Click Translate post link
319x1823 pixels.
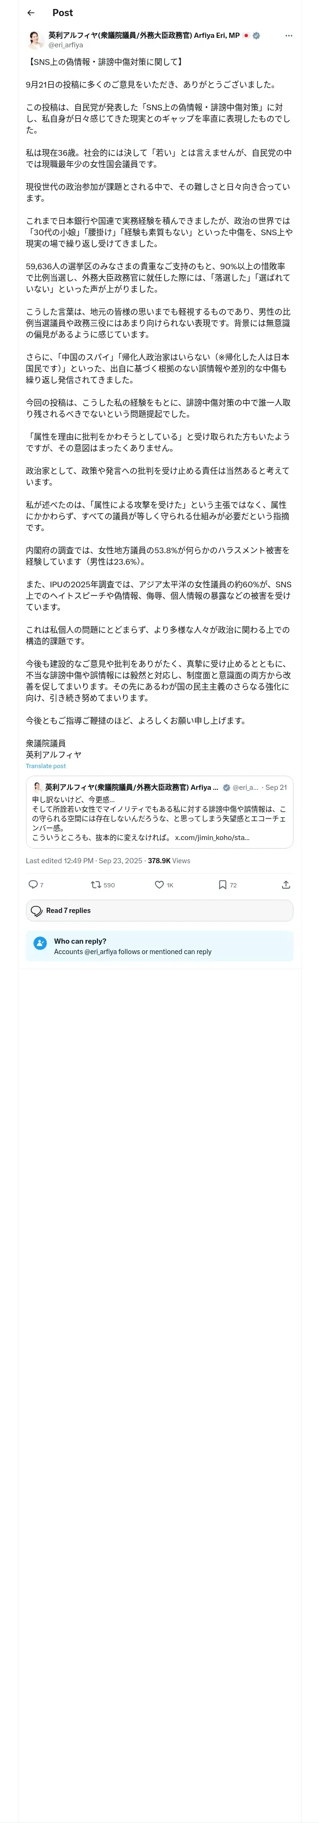[45, 766]
